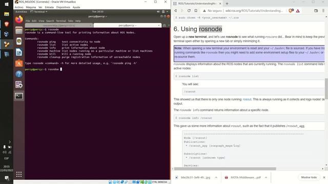Show the not-secure site warning info
Image resolution: width=328 pixels, height=184 pixels.
click(x=213, y=11)
